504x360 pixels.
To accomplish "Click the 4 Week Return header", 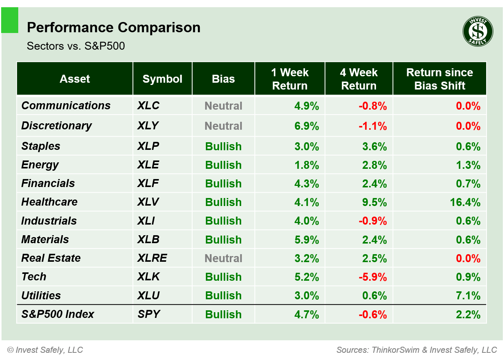I will (x=359, y=79).
